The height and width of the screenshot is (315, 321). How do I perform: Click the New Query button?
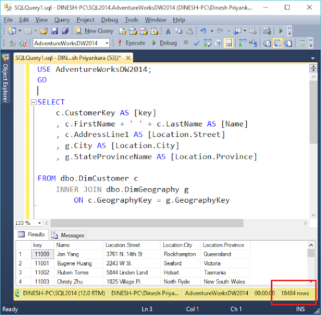94,31
